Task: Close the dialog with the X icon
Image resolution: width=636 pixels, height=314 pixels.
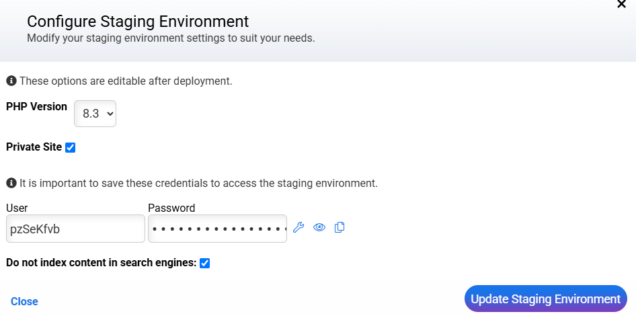Action: [621, 5]
